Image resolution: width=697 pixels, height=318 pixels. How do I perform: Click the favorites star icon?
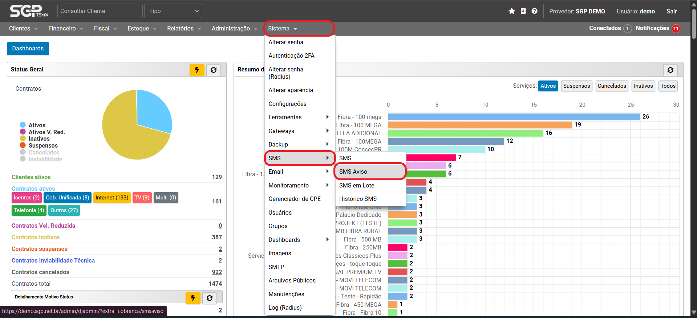coord(512,11)
